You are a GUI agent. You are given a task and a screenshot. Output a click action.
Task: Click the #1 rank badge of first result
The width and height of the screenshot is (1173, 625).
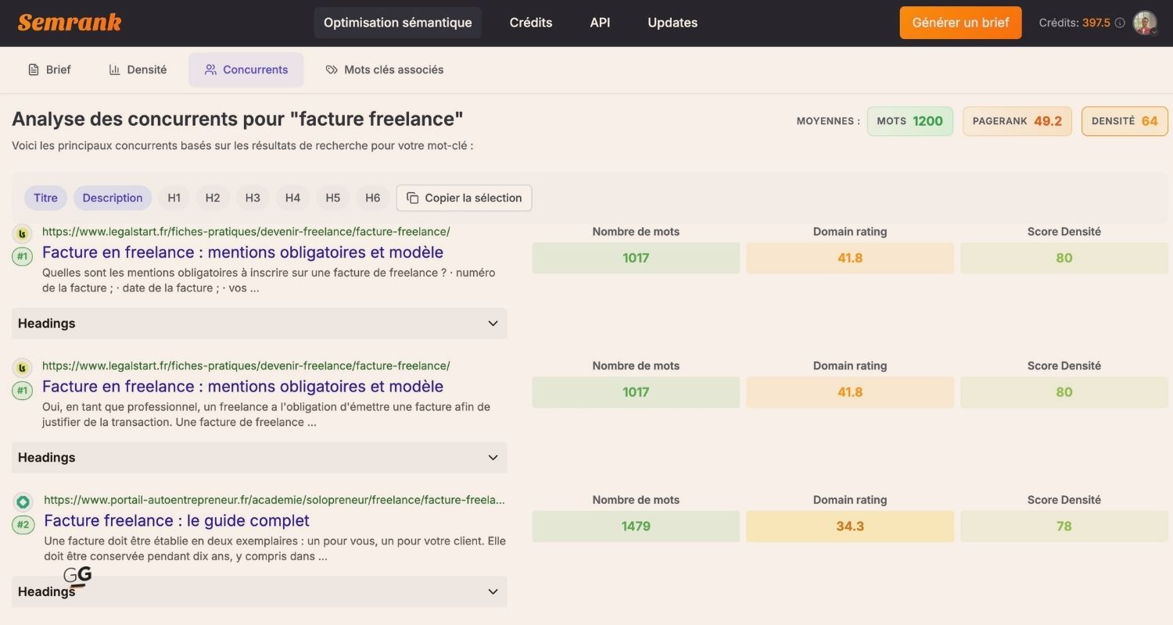click(x=23, y=256)
